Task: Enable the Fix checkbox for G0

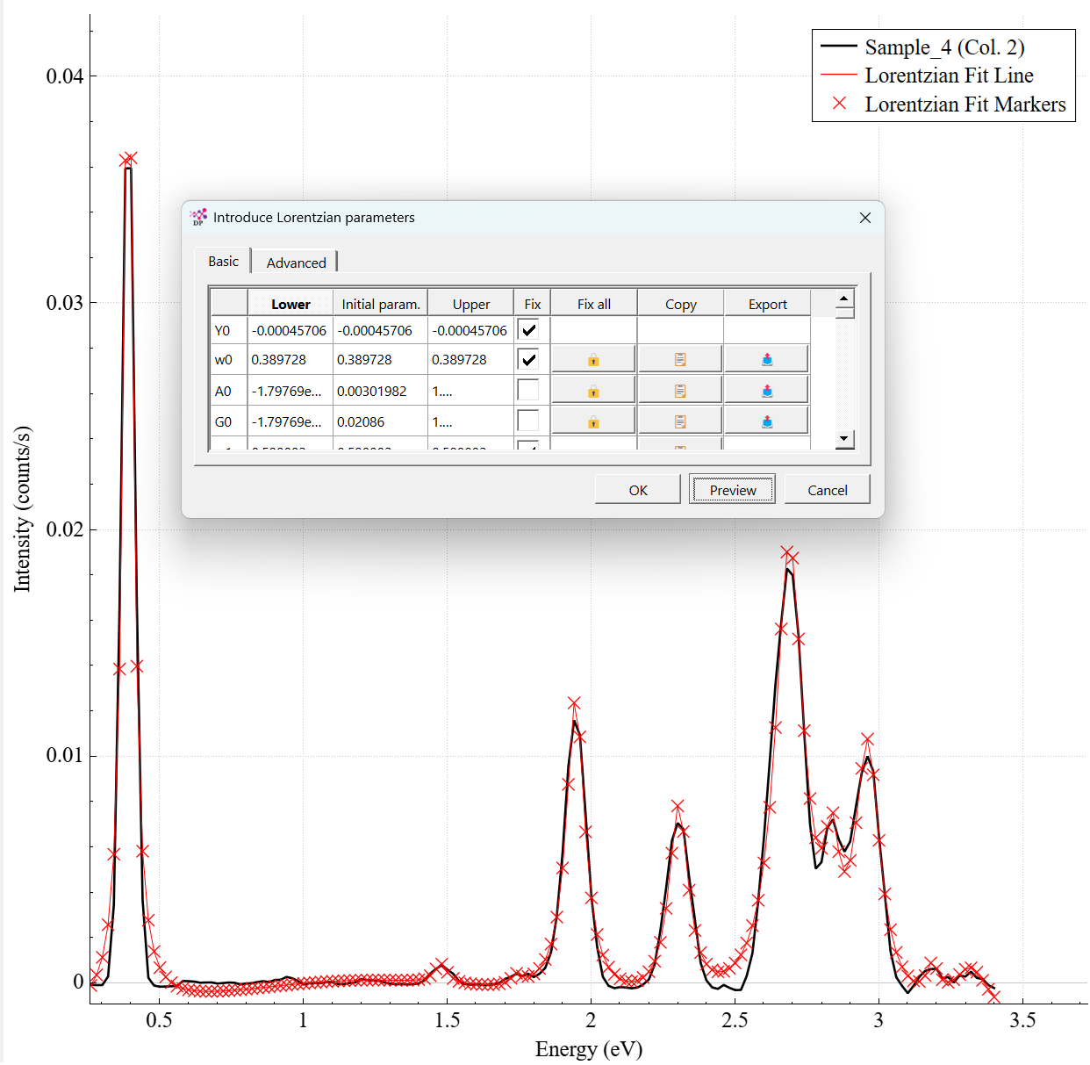Action: click(x=531, y=420)
